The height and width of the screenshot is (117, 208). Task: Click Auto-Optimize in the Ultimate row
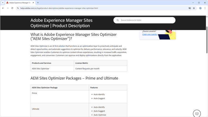point(100,115)
